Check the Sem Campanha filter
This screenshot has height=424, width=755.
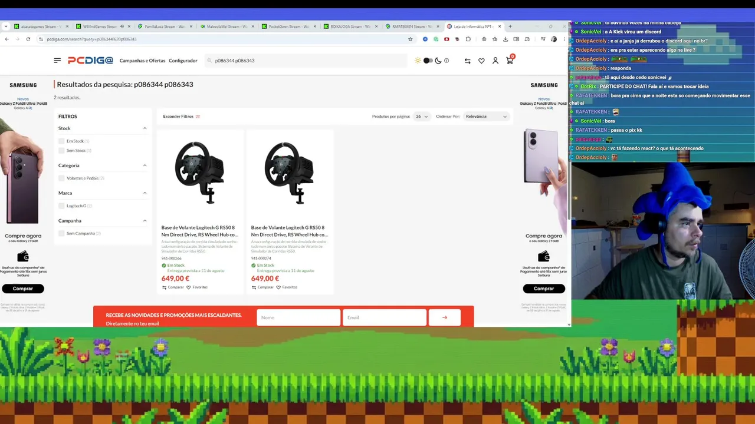click(61, 234)
